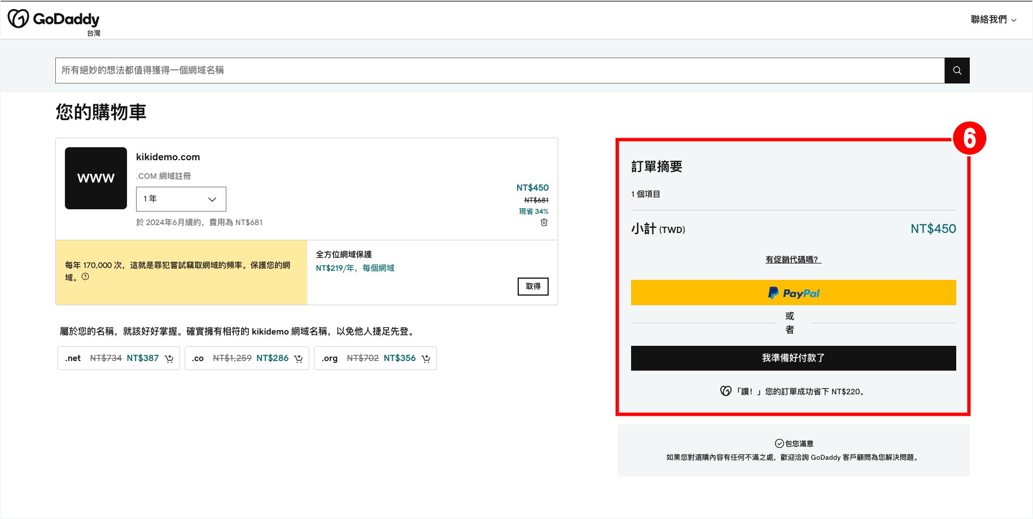Click 我準備好付款了 checkout button

(x=793, y=358)
